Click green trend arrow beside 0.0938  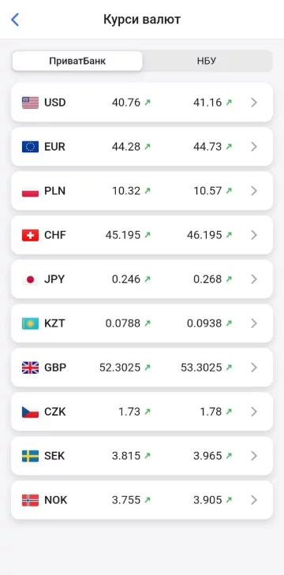click(x=229, y=323)
